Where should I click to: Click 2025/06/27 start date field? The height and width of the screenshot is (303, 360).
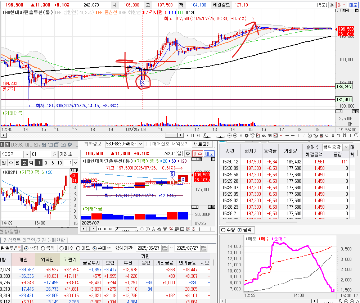point(149,248)
